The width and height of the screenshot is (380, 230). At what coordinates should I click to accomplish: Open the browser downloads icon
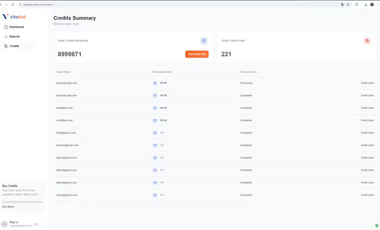coord(366,5)
